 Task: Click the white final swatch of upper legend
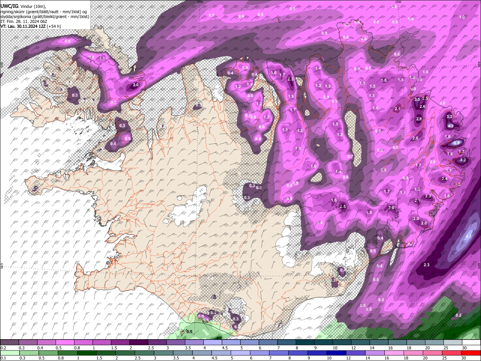click(471, 343)
